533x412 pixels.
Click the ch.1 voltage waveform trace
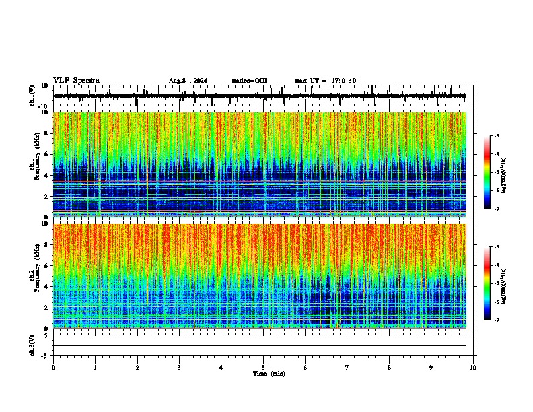point(260,96)
